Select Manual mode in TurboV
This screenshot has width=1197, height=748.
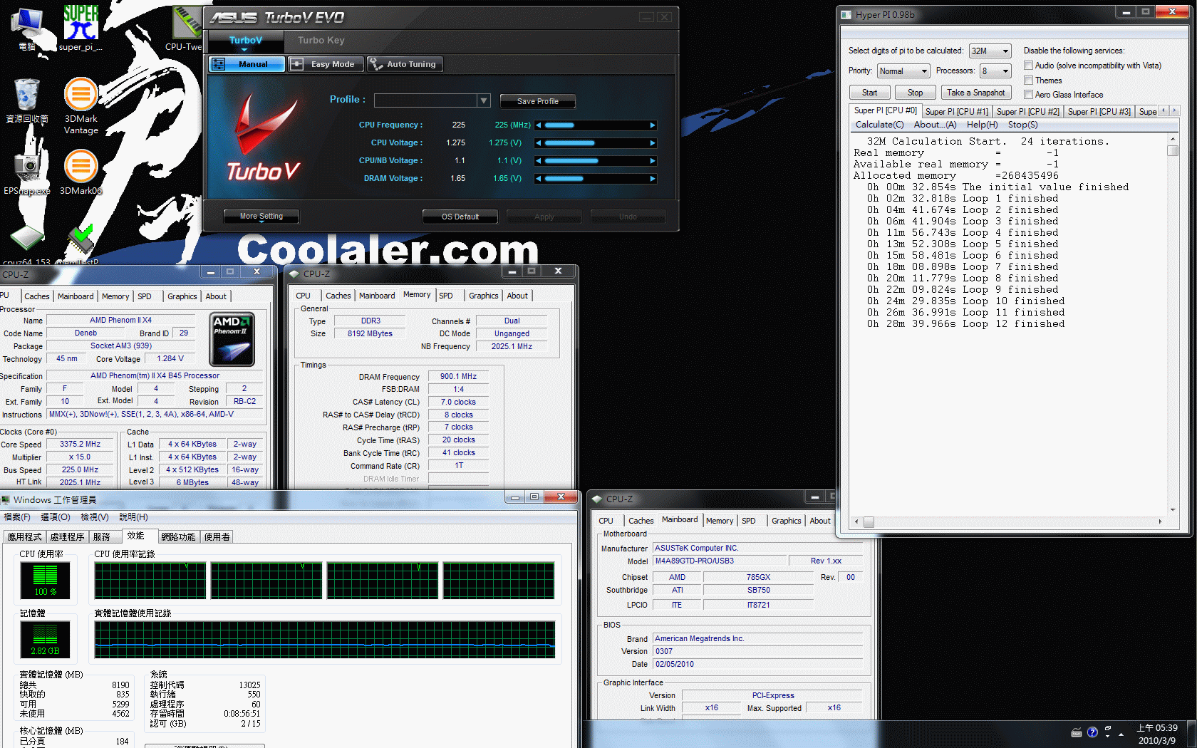pos(247,64)
